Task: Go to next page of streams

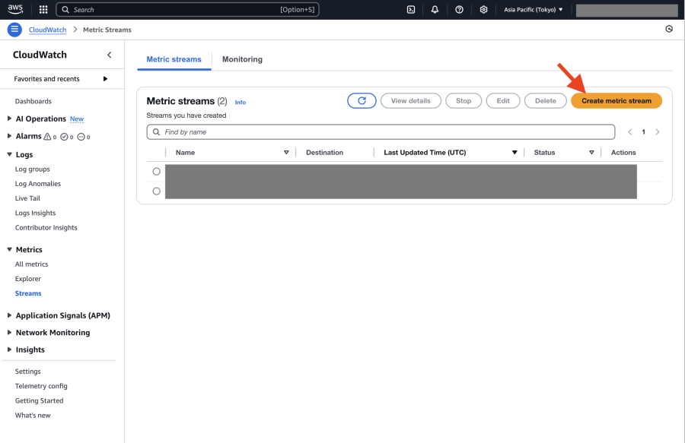Action: [x=657, y=131]
